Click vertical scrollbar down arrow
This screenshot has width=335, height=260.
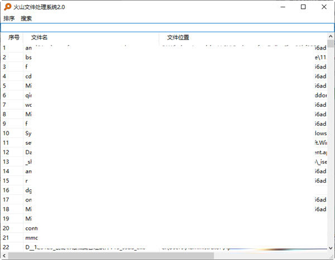331,248
